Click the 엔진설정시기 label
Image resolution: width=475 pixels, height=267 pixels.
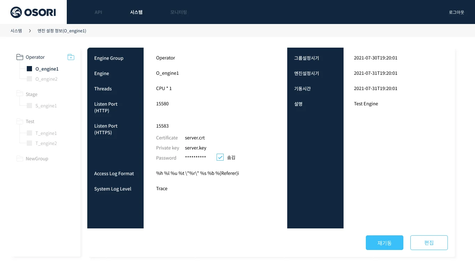pyautogui.click(x=307, y=73)
